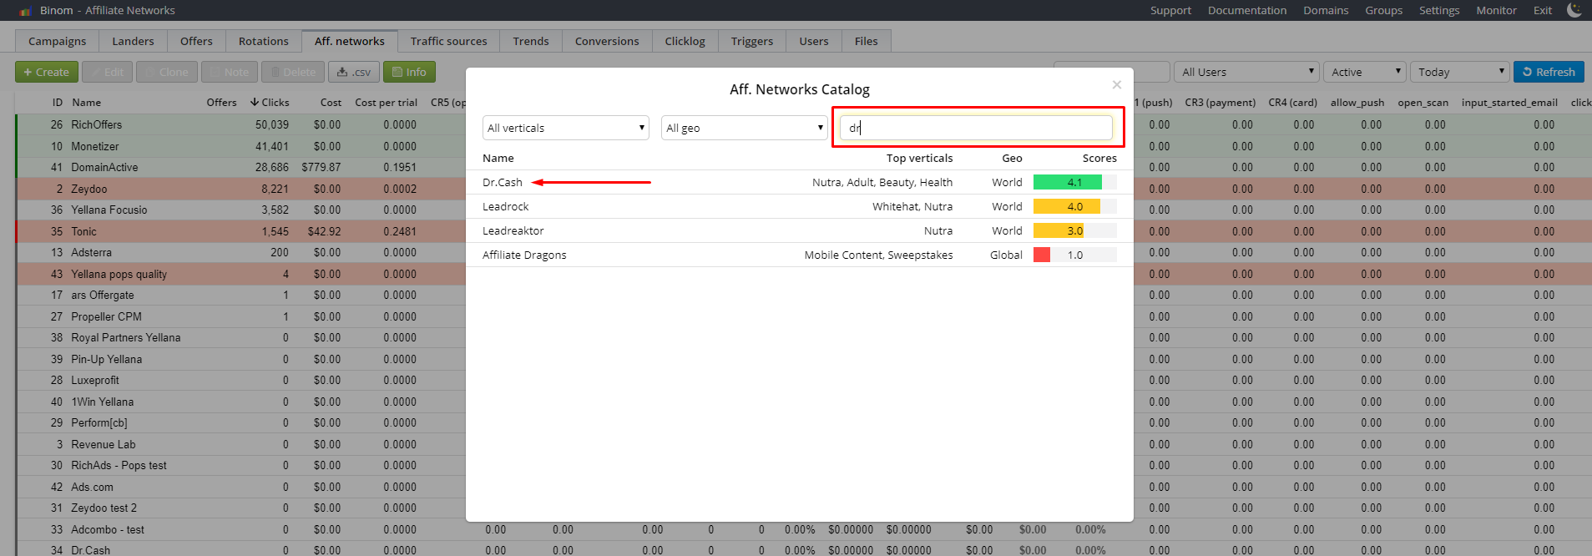Sort table by Name column header

[x=86, y=102]
